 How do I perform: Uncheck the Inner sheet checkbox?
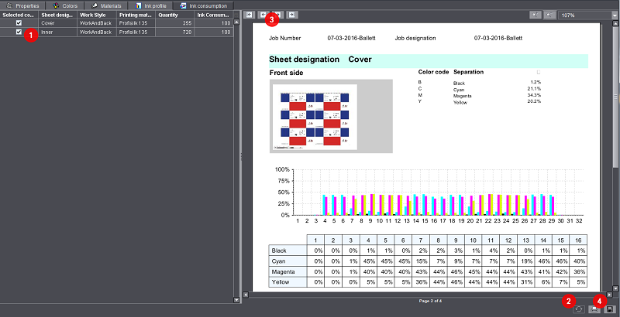click(19, 32)
